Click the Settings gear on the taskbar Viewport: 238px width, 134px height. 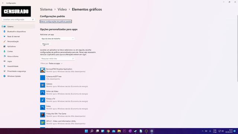pyautogui.click(x=152, y=131)
